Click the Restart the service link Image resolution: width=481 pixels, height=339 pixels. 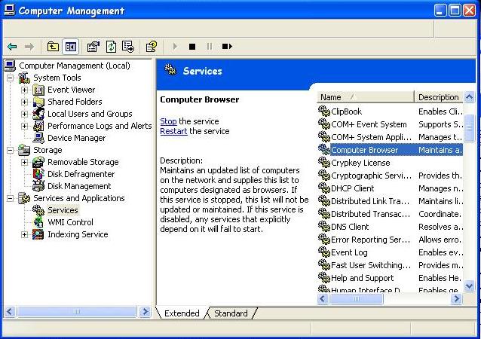click(173, 131)
